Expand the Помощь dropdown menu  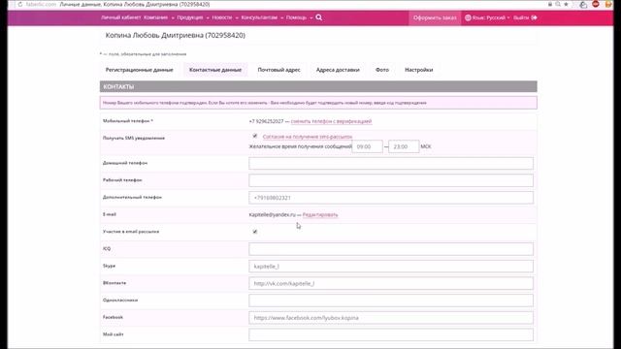tap(300, 17)
